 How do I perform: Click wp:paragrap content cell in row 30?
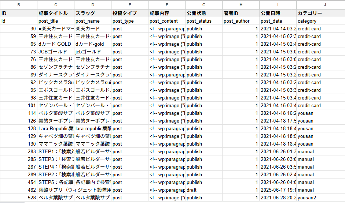click(167, 29)
